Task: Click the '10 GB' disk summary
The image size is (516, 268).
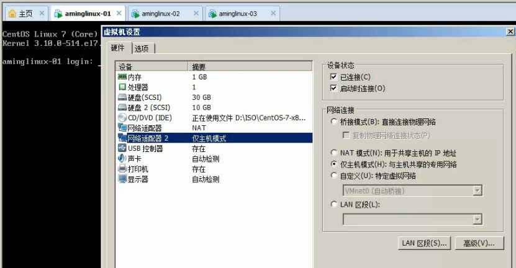Action: coord(201,107)
